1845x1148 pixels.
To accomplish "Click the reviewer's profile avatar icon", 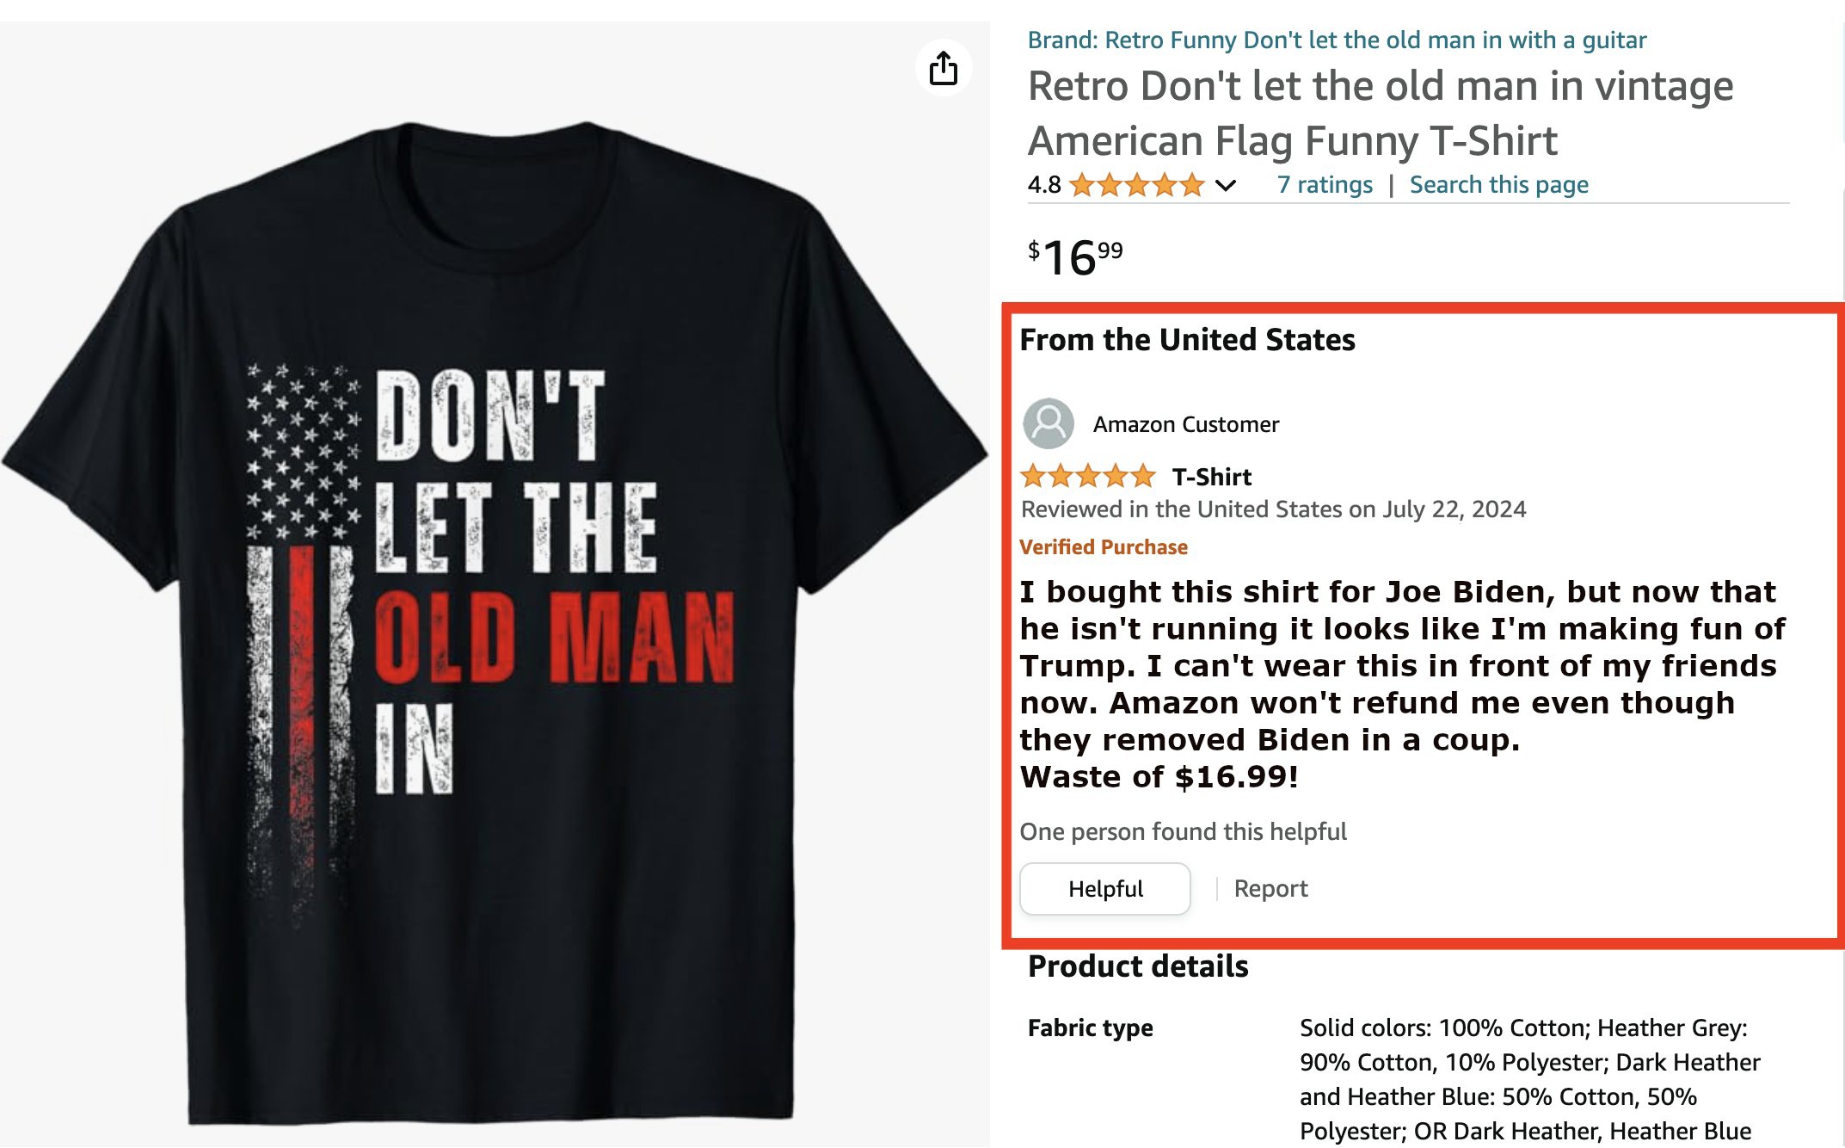I will click(1048, 423).
